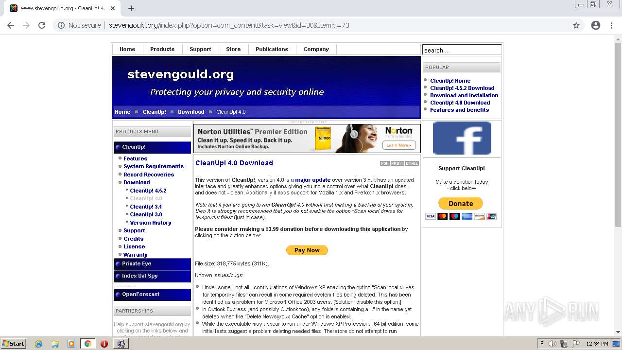This screenshot has height=350, width=622.
Task: Click the action center flag icon
Action: [x=575, y=344]
